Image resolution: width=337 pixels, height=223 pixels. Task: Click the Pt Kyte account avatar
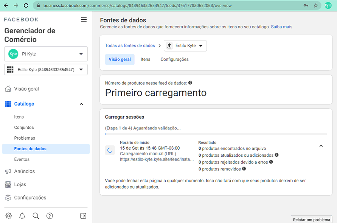click(x=13, y=54)
